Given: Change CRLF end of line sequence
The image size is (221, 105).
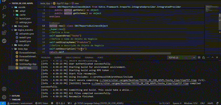Looking at the screenshot, I should [x=202, y=103].
